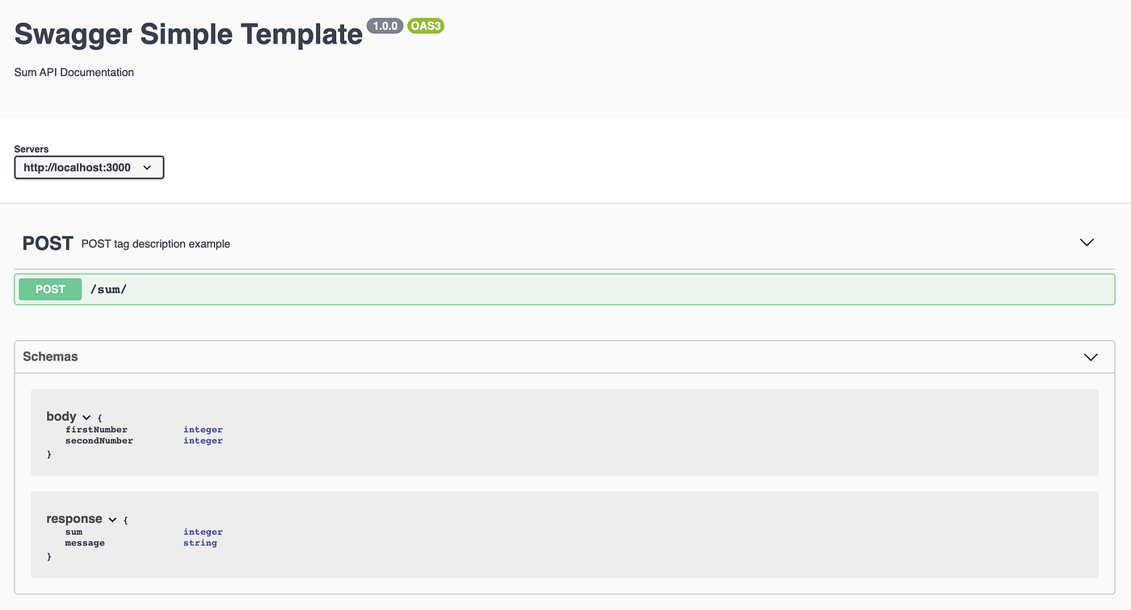Click the Swagger Simple Template title
This screenshot has height=610, width=1131.
pos(188,34)
